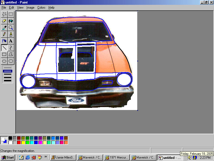Image resolution: width=214 pixels, height=161 pixels.
Task: Open the Edit menu
Action: (x=12, y=8)
